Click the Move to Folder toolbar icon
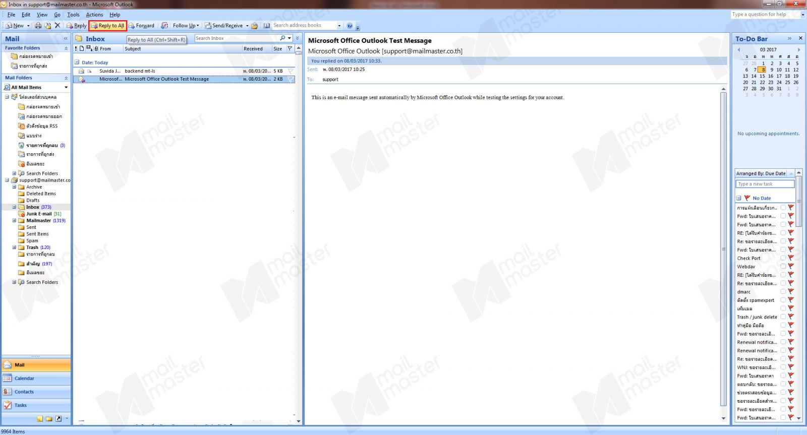Image resolution: width=807 pixels, height=435 pixels. (x=48, y=25)
